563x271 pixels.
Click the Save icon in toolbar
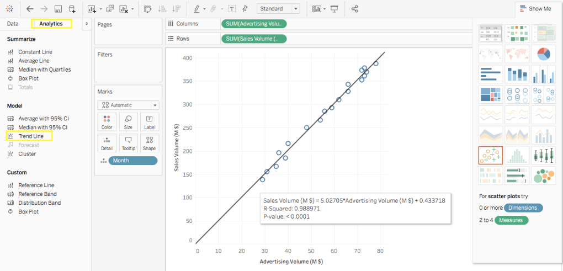click(x=58, y=9)
